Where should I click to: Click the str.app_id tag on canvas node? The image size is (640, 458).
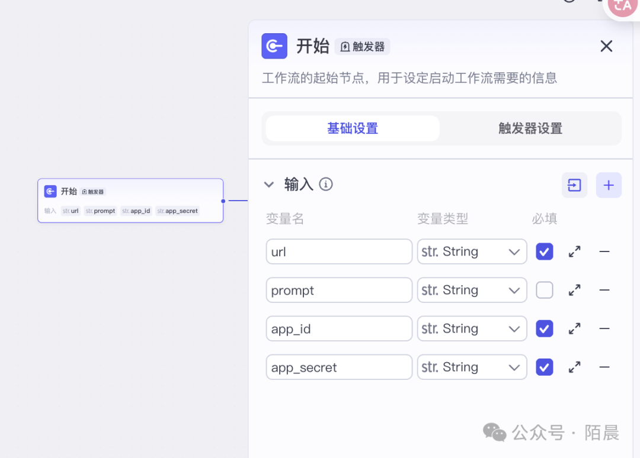click(x=136, y=211)
